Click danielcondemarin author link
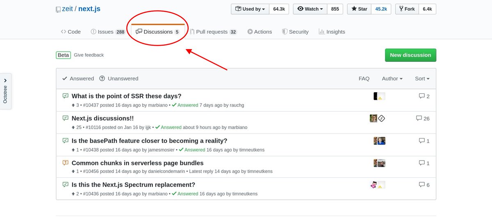 (x=166, y=172)
